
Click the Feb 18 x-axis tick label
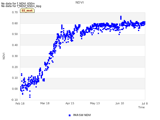click(20, 103)
